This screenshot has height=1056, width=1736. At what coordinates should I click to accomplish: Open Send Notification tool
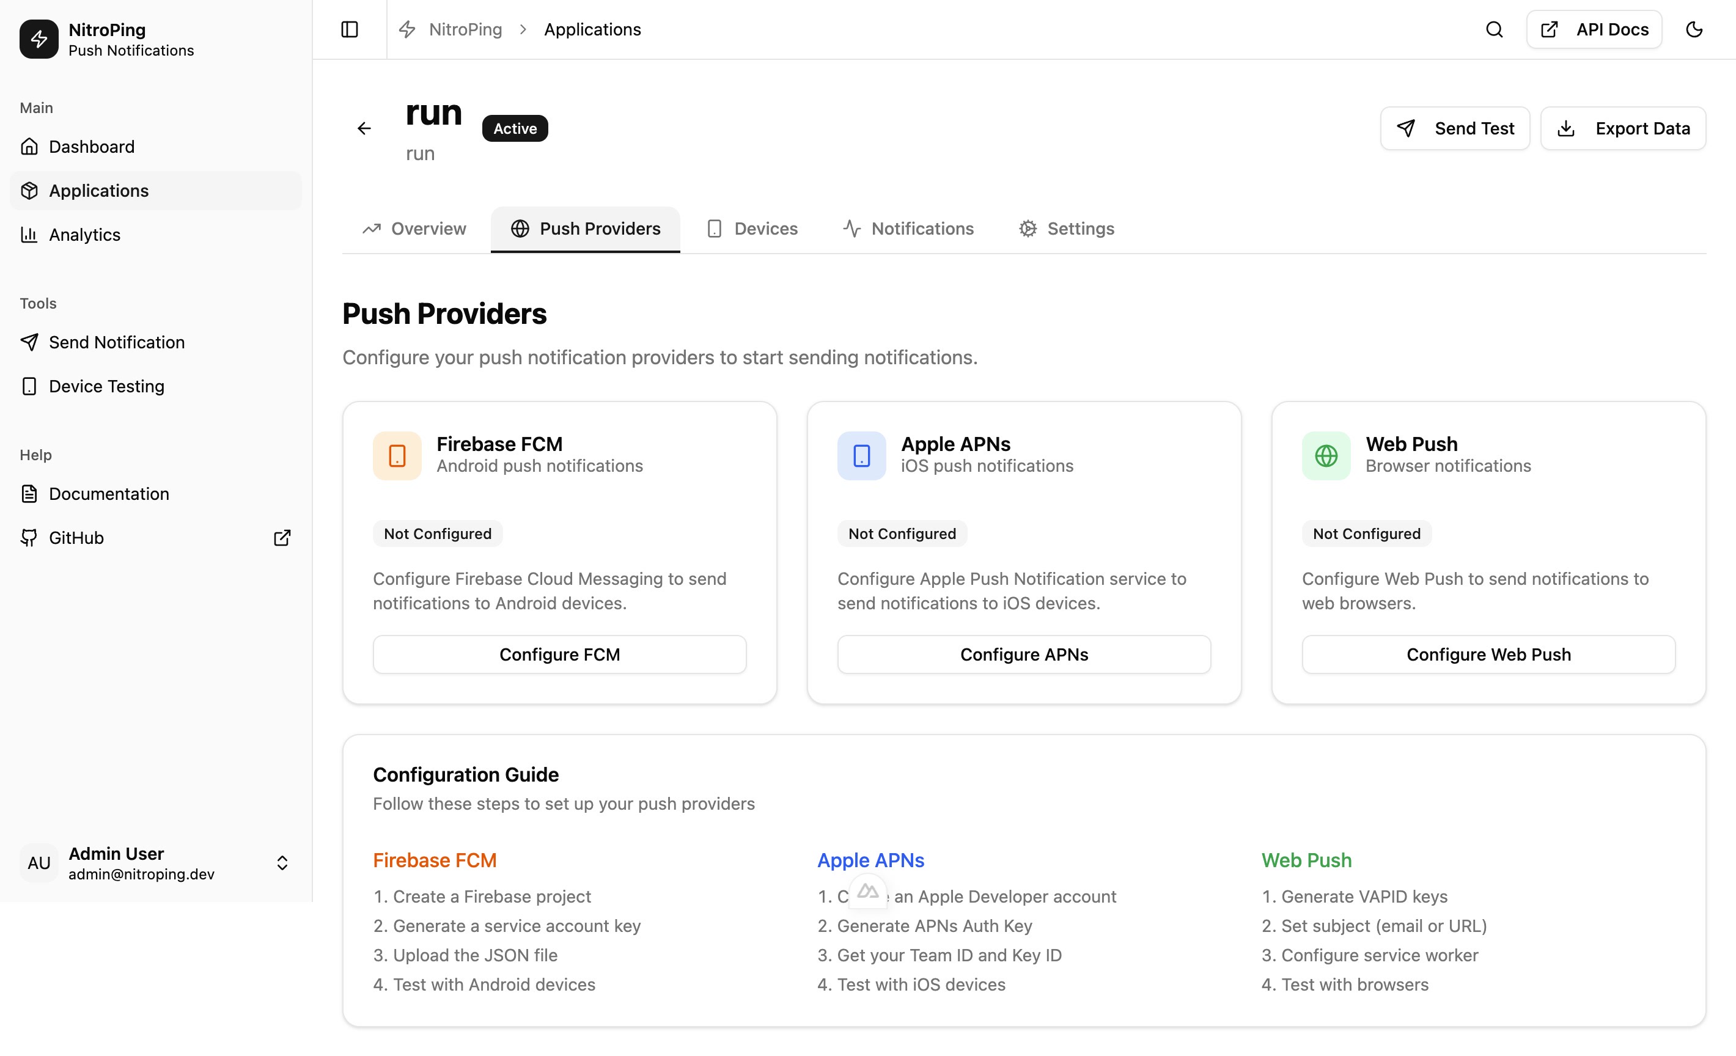pos(156,342)
